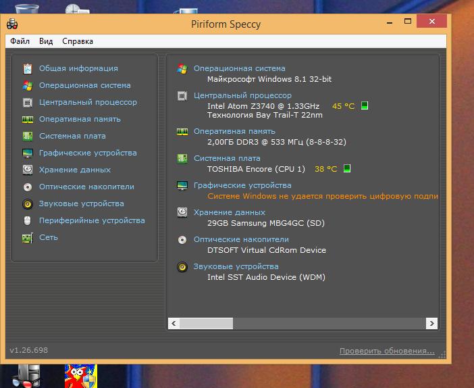Select Операционная система in sidebar
Viewport: 474px width, 388px height.
(x=85, y=86)
